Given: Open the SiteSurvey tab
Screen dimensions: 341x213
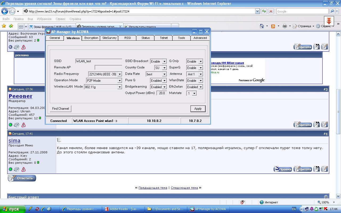Looking at the screenshot, I should [x=109, y=38].
